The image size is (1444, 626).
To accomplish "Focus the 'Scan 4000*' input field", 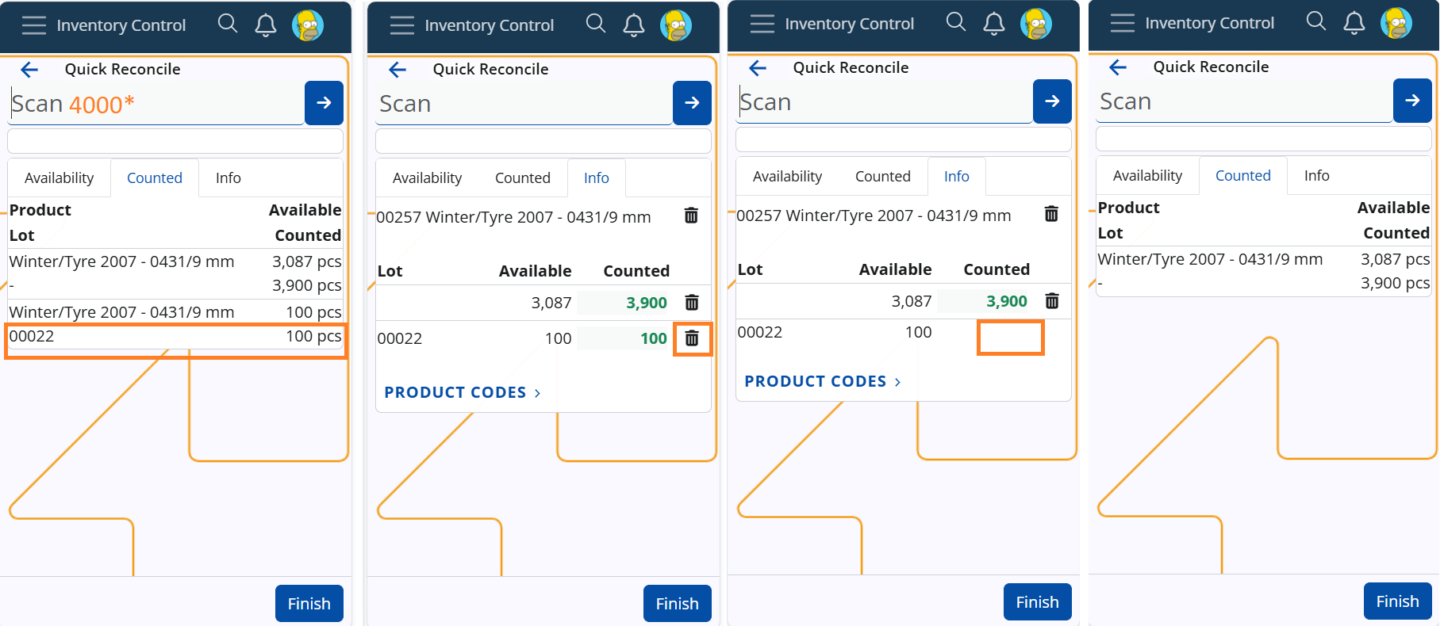I will pos(156,104).
